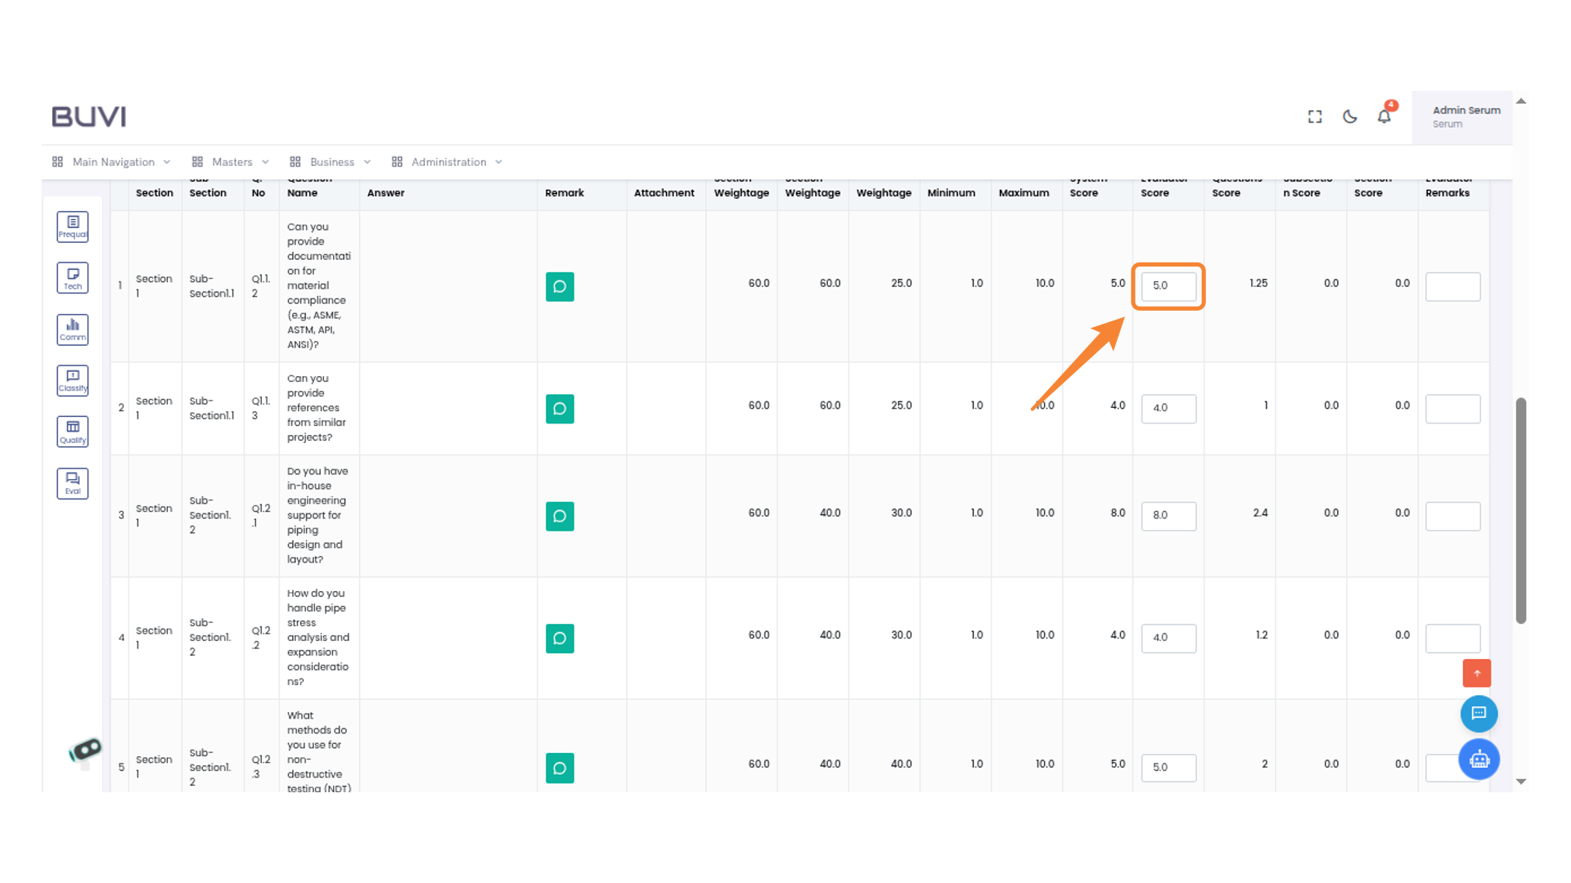Expand the Administration dropdown menu
Screen dimensions: 1571x883
pos(447,162)
